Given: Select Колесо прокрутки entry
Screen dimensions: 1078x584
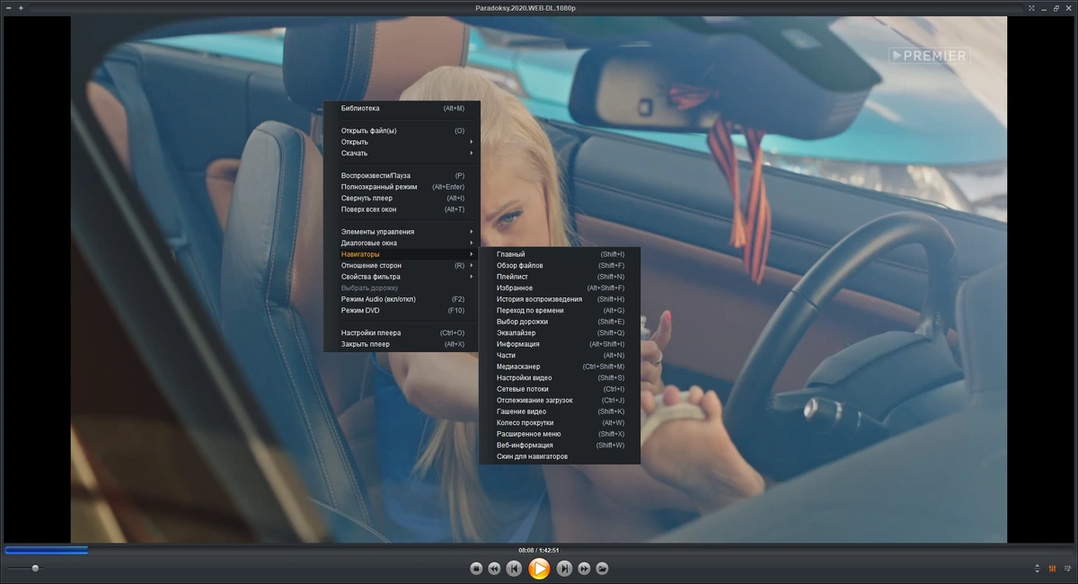Looking at the screenshot, I should [x=560, y=422].
